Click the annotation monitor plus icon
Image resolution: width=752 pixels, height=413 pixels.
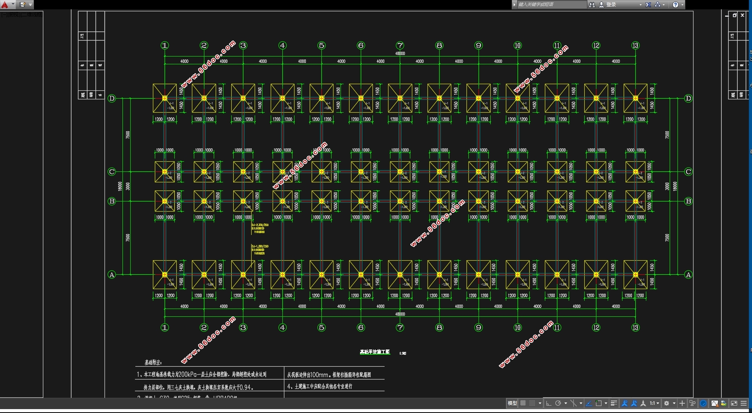682,403
